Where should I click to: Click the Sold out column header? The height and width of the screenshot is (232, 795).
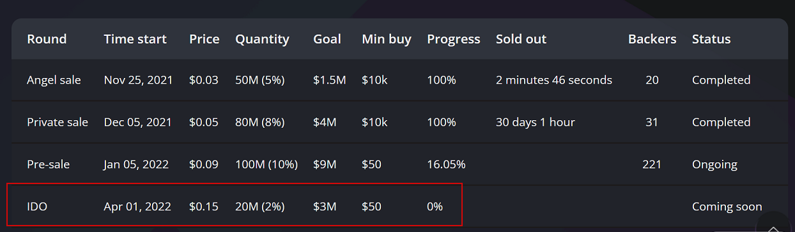pyautogui.click(x=521, y=39)
